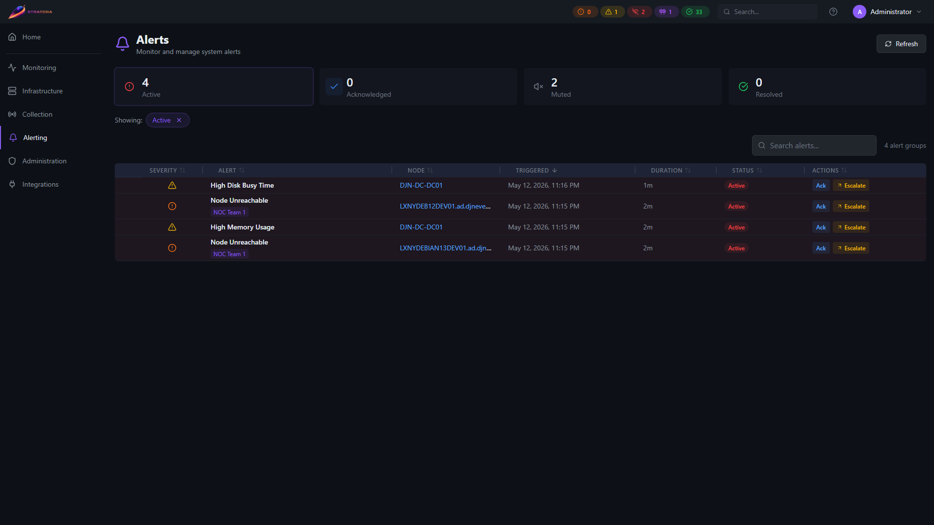Escalate the High Disk Busy Time alert
Viewport: 934px width, 525px height.
(x=851, y=185)
